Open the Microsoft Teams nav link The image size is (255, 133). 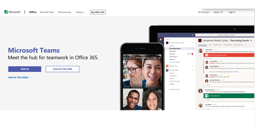(x=47, y=12)
